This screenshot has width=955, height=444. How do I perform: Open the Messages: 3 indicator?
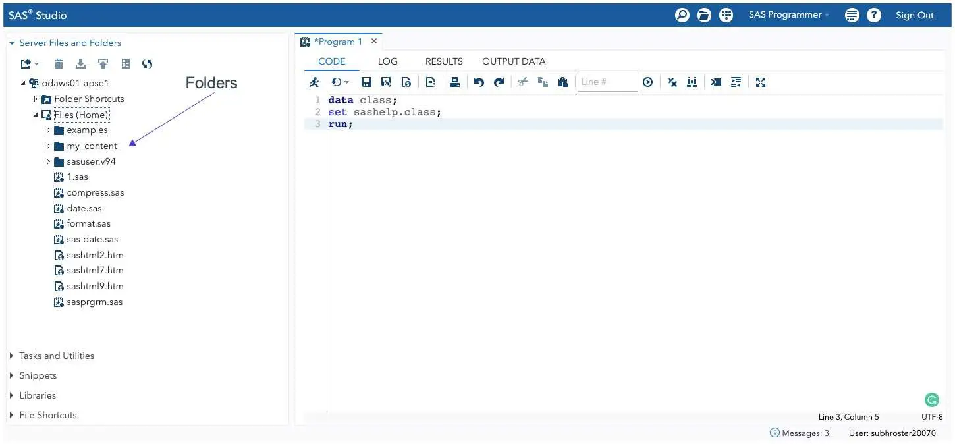[800, 433]
